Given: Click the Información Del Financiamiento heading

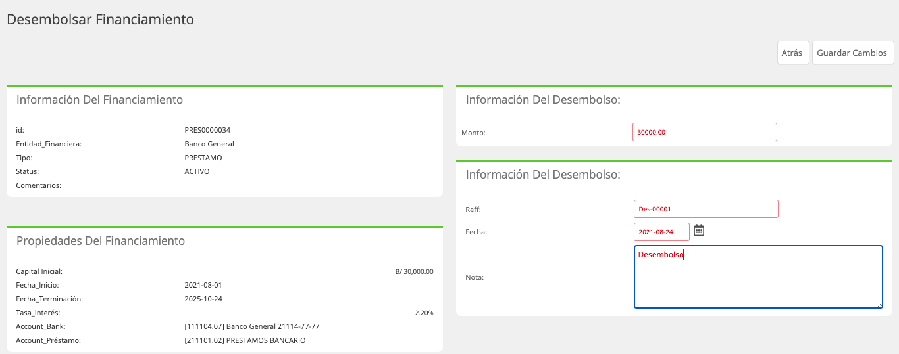Looking at the screenshot, I should 99,100.
